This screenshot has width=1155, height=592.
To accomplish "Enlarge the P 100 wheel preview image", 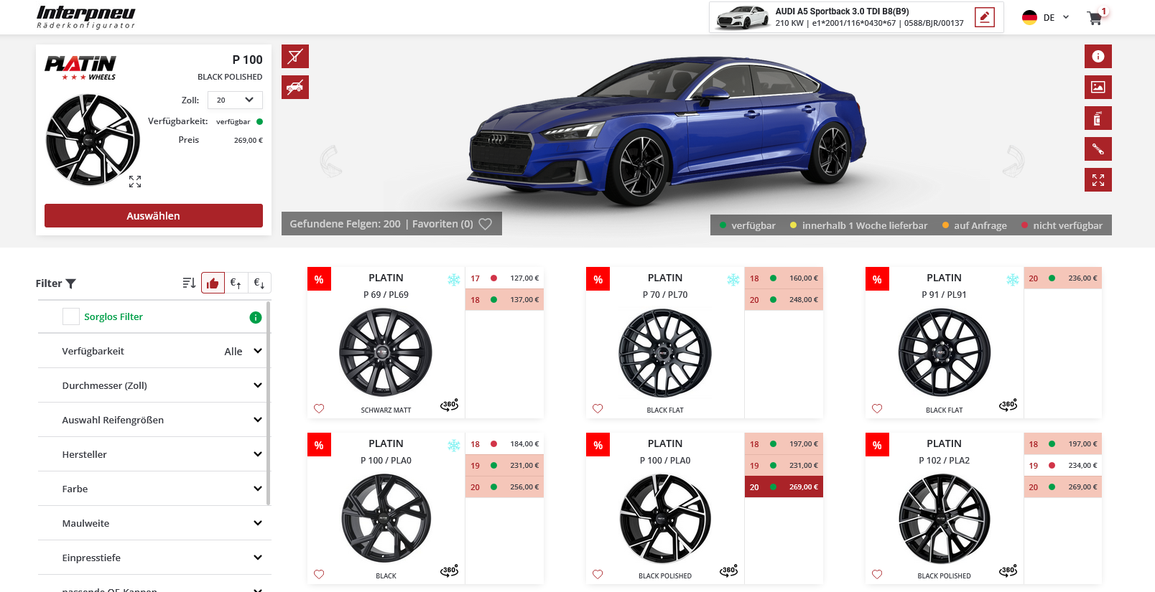I will pos(135,182).
